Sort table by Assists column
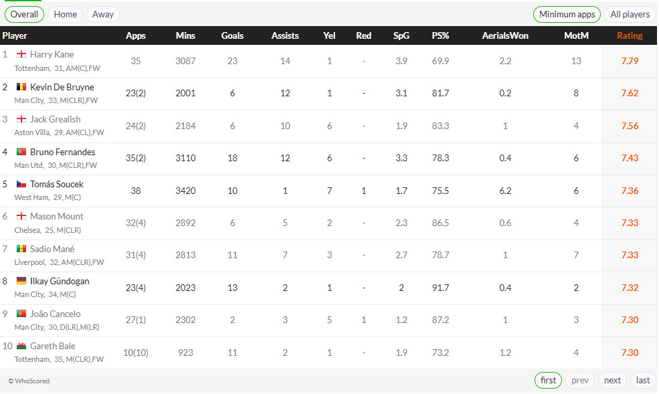Screen dimensions: 659x394 pyautogui.click(x=285, y=35)
